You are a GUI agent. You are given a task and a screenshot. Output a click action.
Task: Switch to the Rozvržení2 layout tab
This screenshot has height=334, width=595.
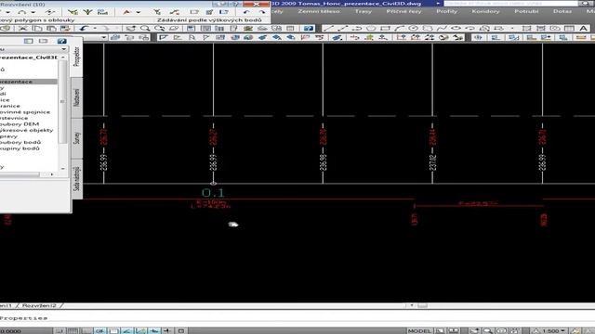click(39, 305)
